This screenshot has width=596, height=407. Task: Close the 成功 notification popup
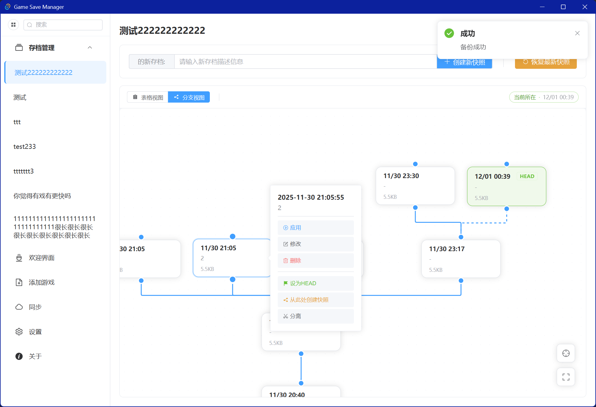pyautogui.click(x=577, y=33)
